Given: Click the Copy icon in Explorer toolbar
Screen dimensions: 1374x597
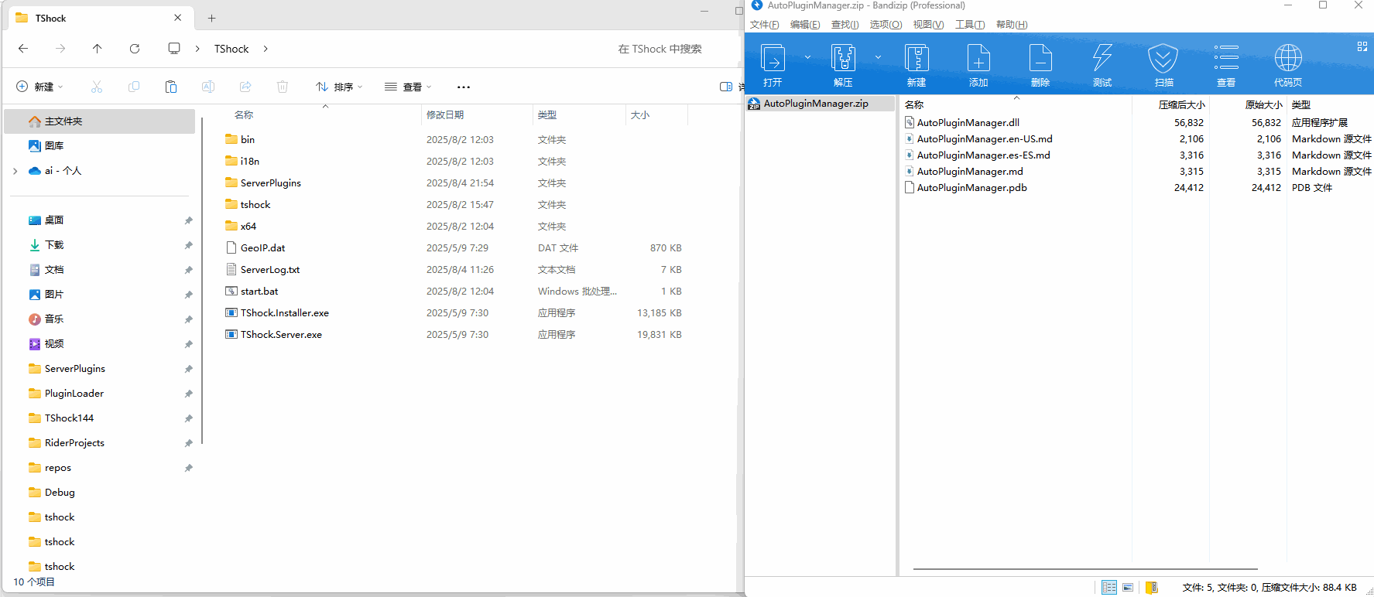Looking at the screenshot, I should 134,87.
